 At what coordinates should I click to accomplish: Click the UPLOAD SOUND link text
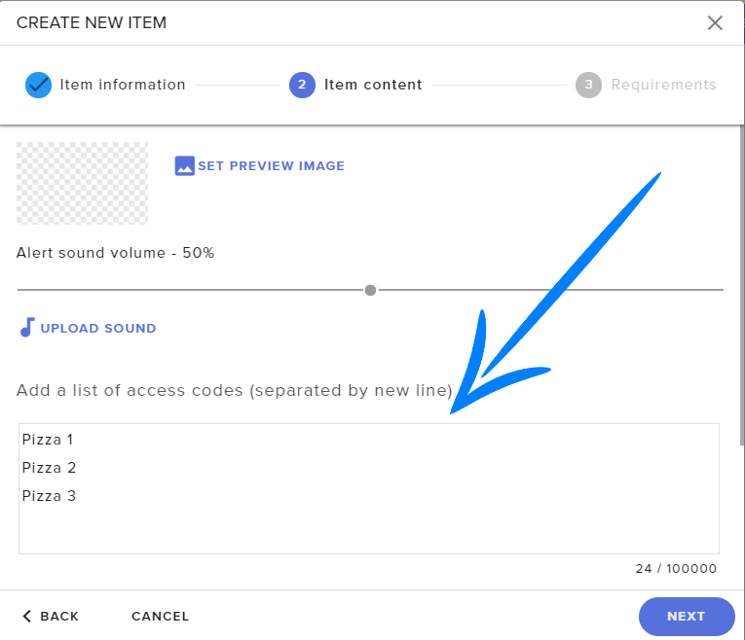pos(97,328)
